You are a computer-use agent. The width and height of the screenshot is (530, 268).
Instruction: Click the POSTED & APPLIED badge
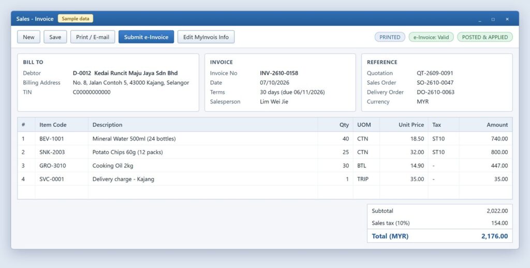click(x=484, y=37)
